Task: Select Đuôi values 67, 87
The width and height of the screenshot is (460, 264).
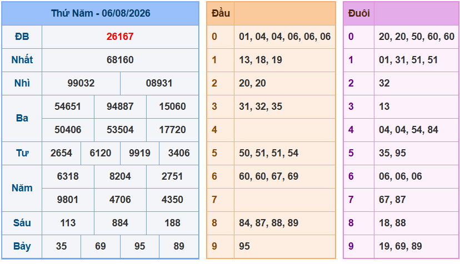Action: pyautogui.click(x=392, y=200)
